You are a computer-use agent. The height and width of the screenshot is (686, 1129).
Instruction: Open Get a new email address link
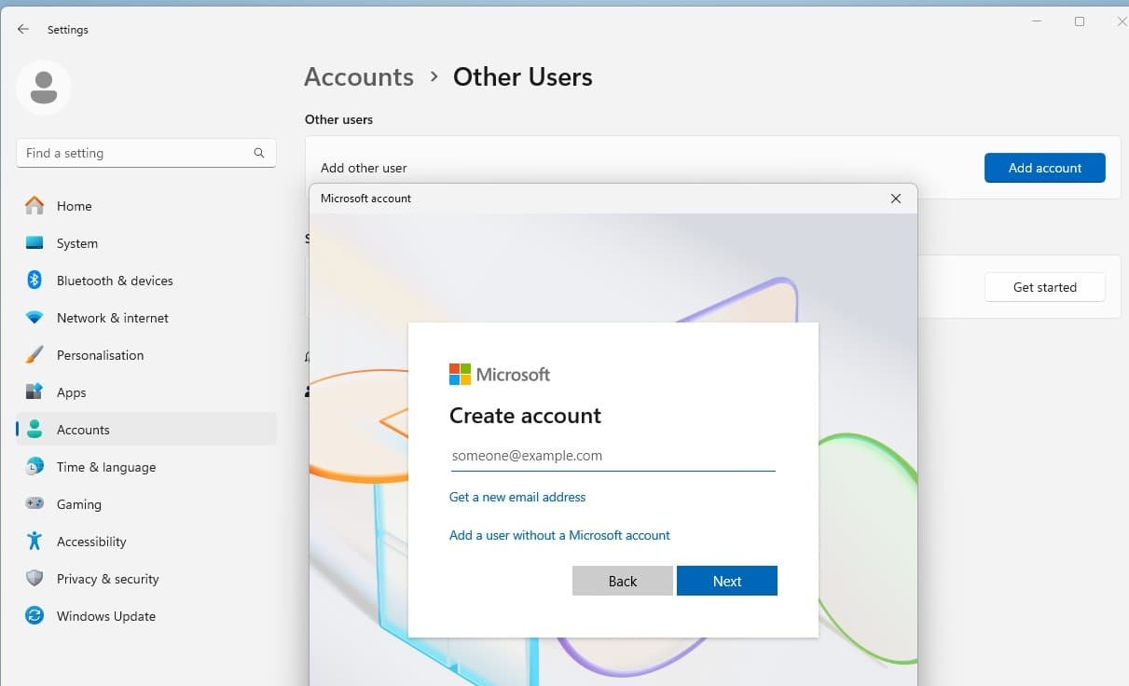pyautogui.click(x=517, y=497)
